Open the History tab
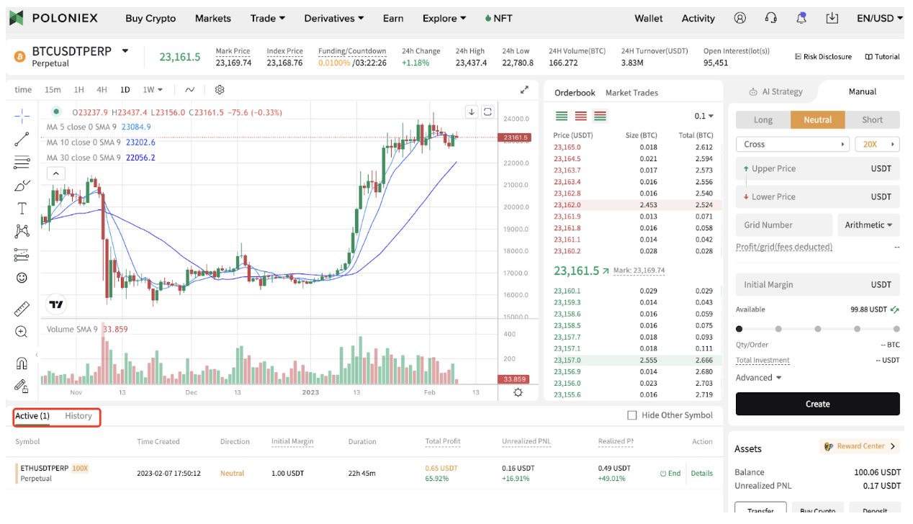The width and height of the screenshot is (913, 524). 78,416
